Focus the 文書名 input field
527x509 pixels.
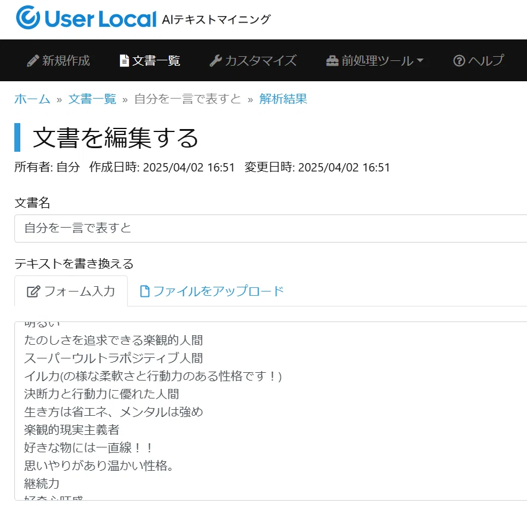[270, 228]
